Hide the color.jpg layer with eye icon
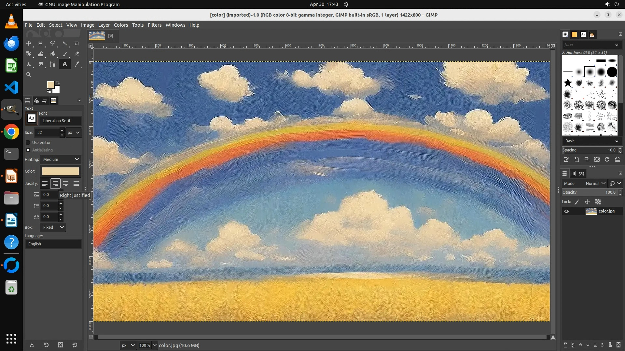The height and width of the screenshot is (351, 625). [566, 211]
